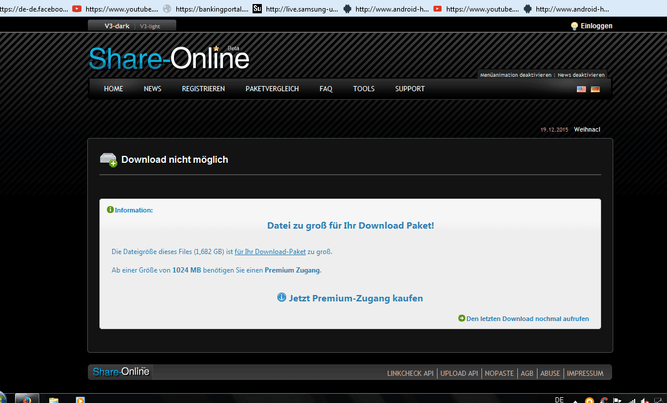Open the NOPASTE footer link
This screenshot has width=667, height=403.
[499, 373]
